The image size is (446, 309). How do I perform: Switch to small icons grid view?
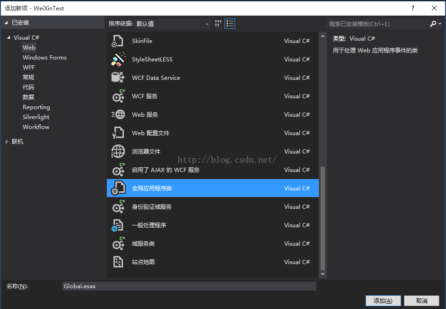(x=218, y=24)
